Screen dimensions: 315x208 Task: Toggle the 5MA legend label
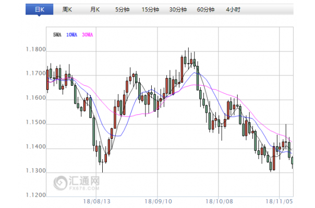pos(57,35)
